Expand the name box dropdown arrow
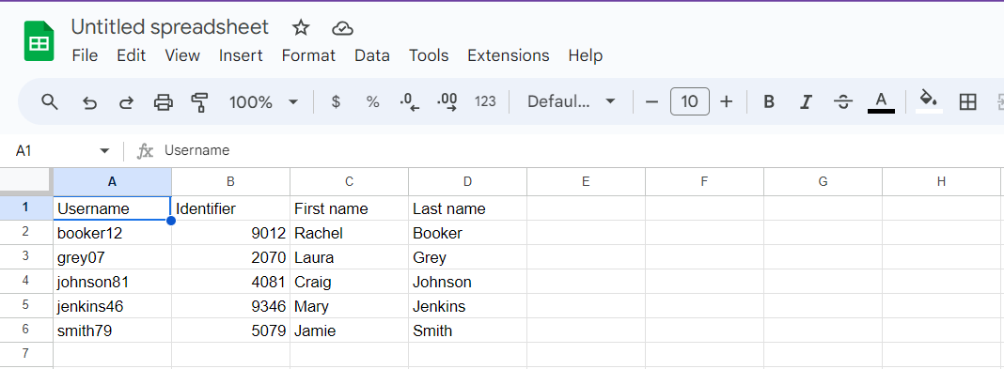 point(104,151)
